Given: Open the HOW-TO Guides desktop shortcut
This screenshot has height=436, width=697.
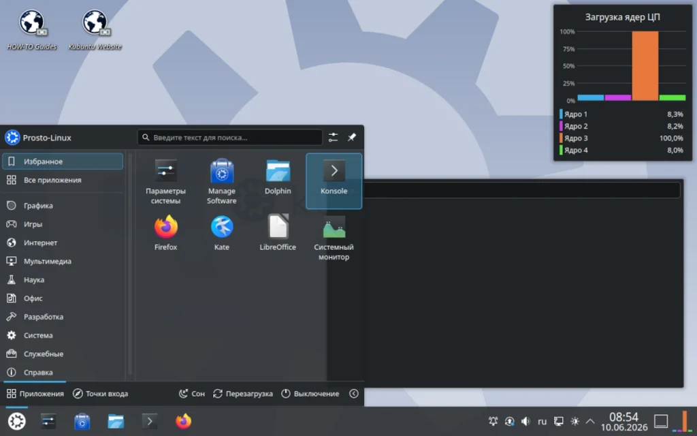Looking at the screenshot, I should (x=31, y=29).
